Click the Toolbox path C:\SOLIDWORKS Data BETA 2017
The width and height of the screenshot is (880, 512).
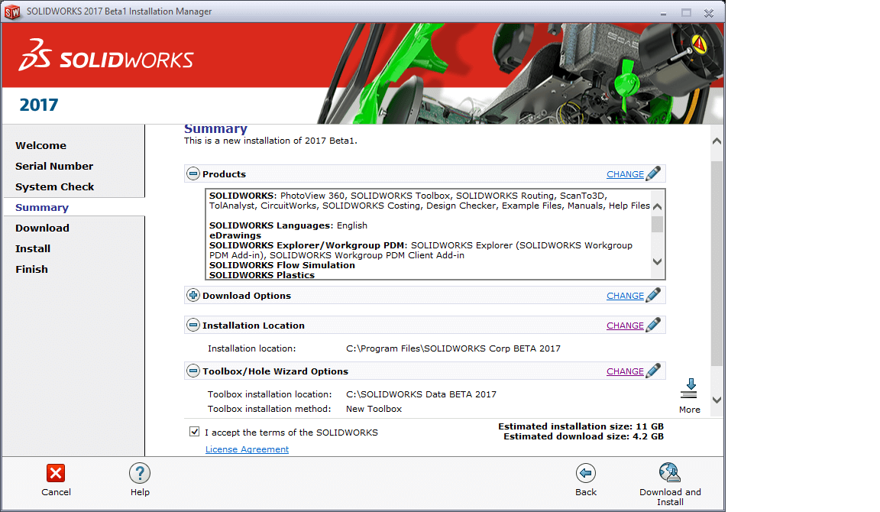click(421, 394)
